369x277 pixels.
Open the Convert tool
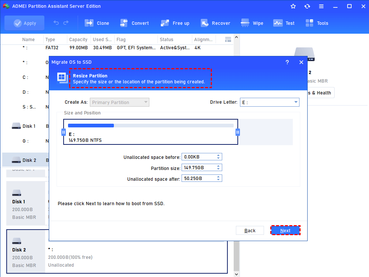pyautogui.click(x=134, y=23)
